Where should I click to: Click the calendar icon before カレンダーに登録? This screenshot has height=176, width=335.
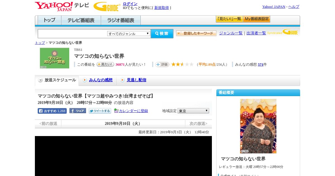tap(116, 111)
